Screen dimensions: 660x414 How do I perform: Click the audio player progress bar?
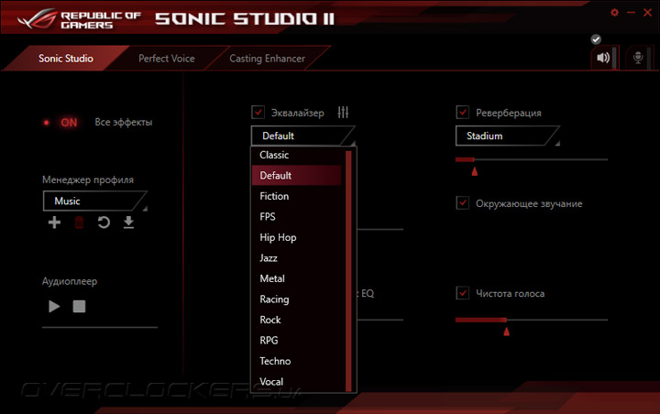[x=100, y=327]
